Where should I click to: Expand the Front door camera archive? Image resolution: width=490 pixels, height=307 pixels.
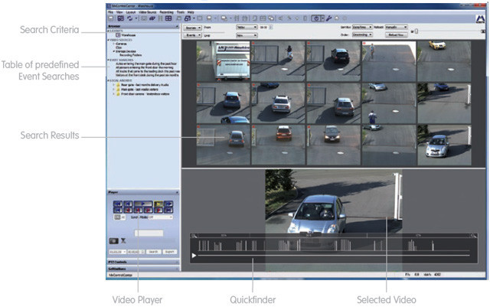(113, 95)
